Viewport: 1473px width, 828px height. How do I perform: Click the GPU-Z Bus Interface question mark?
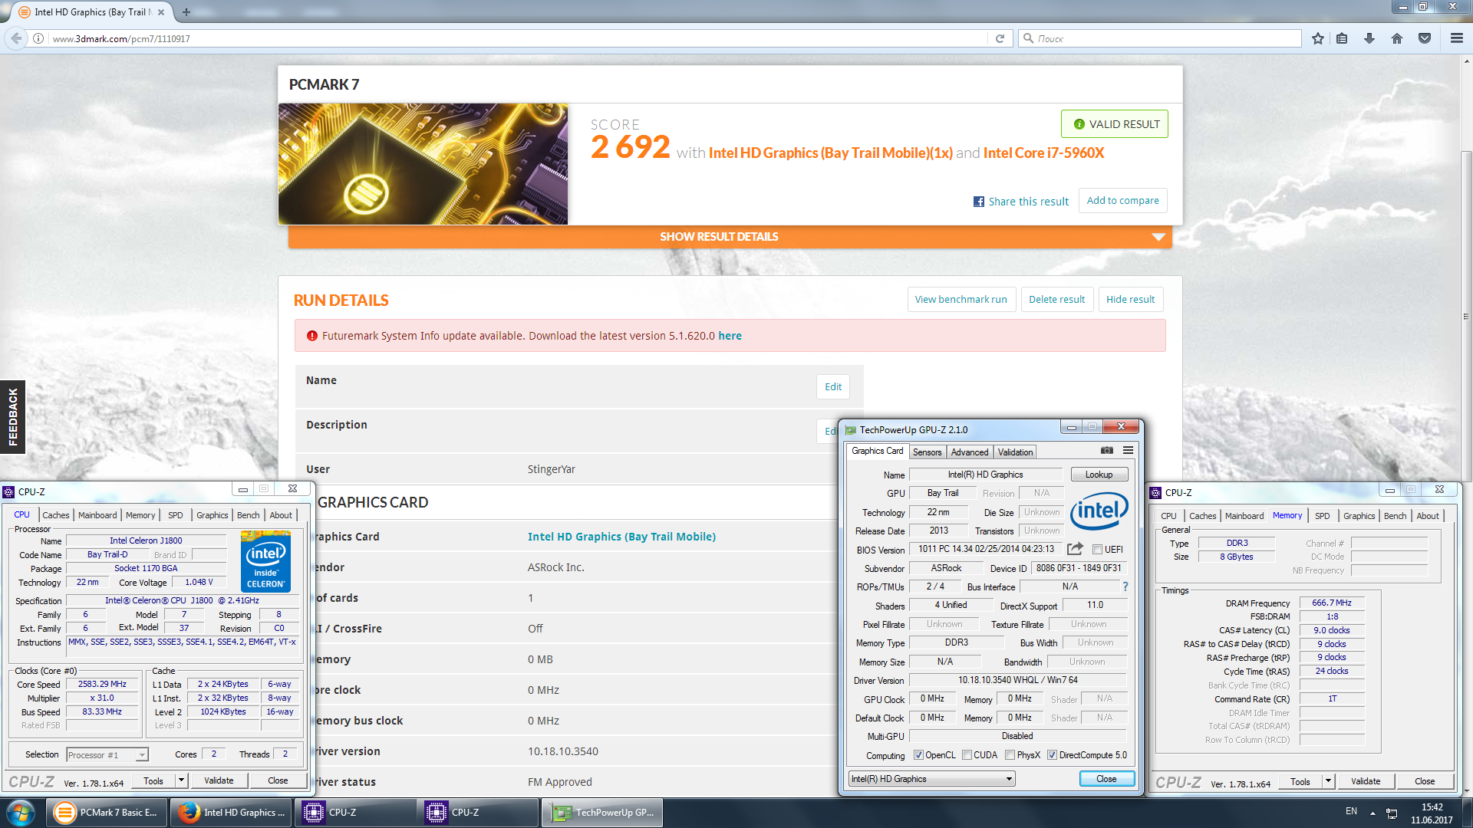pos(1125,586)
